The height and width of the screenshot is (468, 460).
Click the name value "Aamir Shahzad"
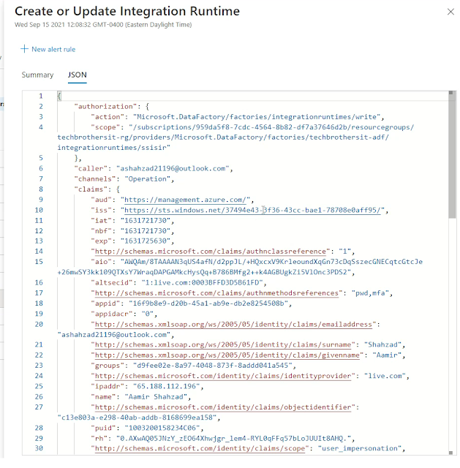156,397
